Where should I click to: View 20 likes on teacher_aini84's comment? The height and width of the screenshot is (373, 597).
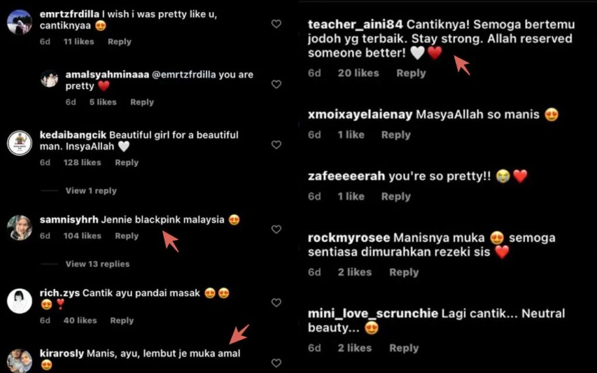tap(358, 73)
